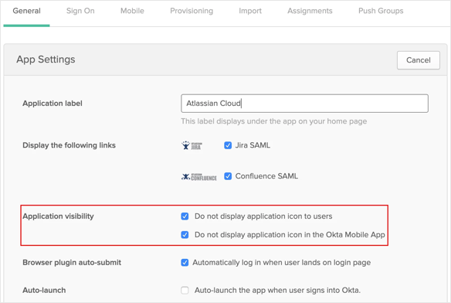Open the General tab
This screenshot has width=451, height=303.
[x=26, y=11]
